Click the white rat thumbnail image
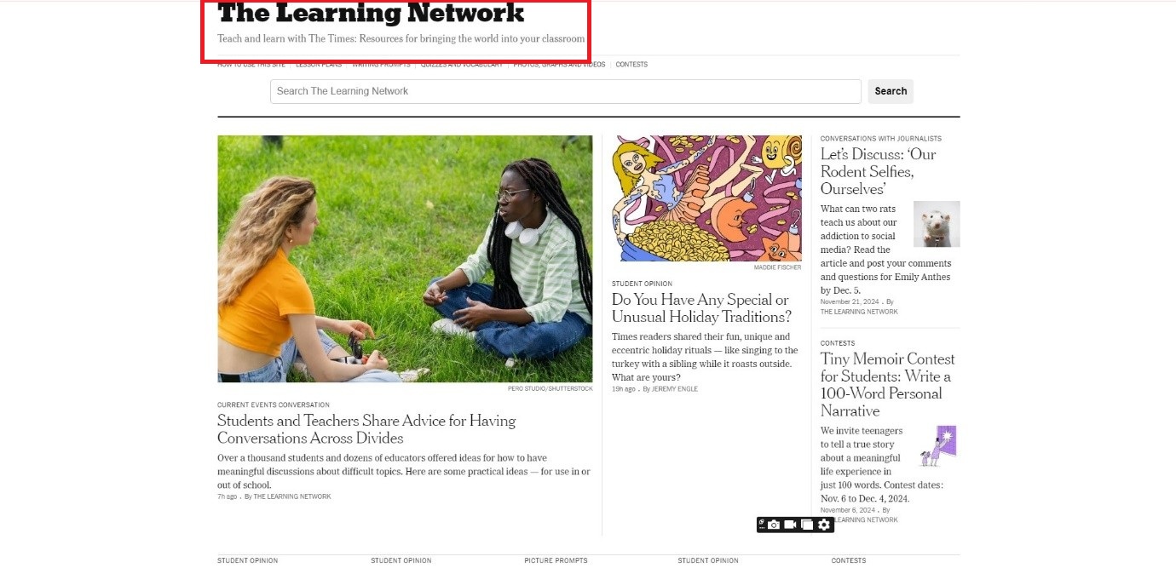 936,224
